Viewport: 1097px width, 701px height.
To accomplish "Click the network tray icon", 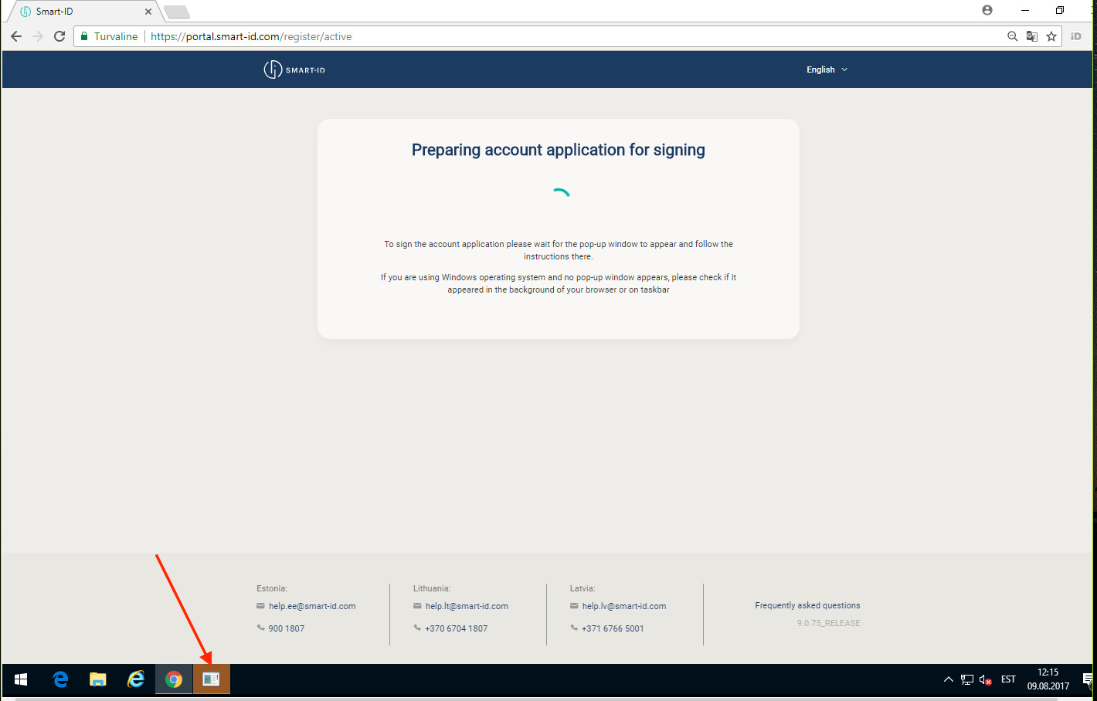I will coord(967,679).
